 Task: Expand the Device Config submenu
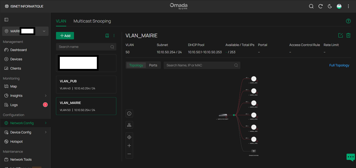[x=46, y=132]
